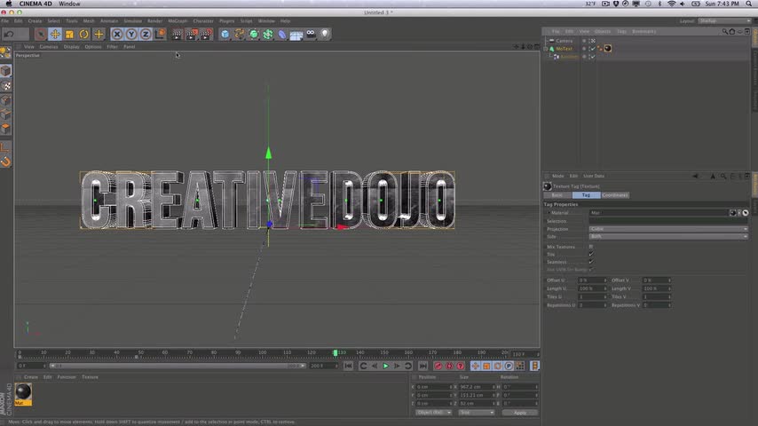Toggle the Seamless checkbox

pyautogui.click(x=591, y=262)
